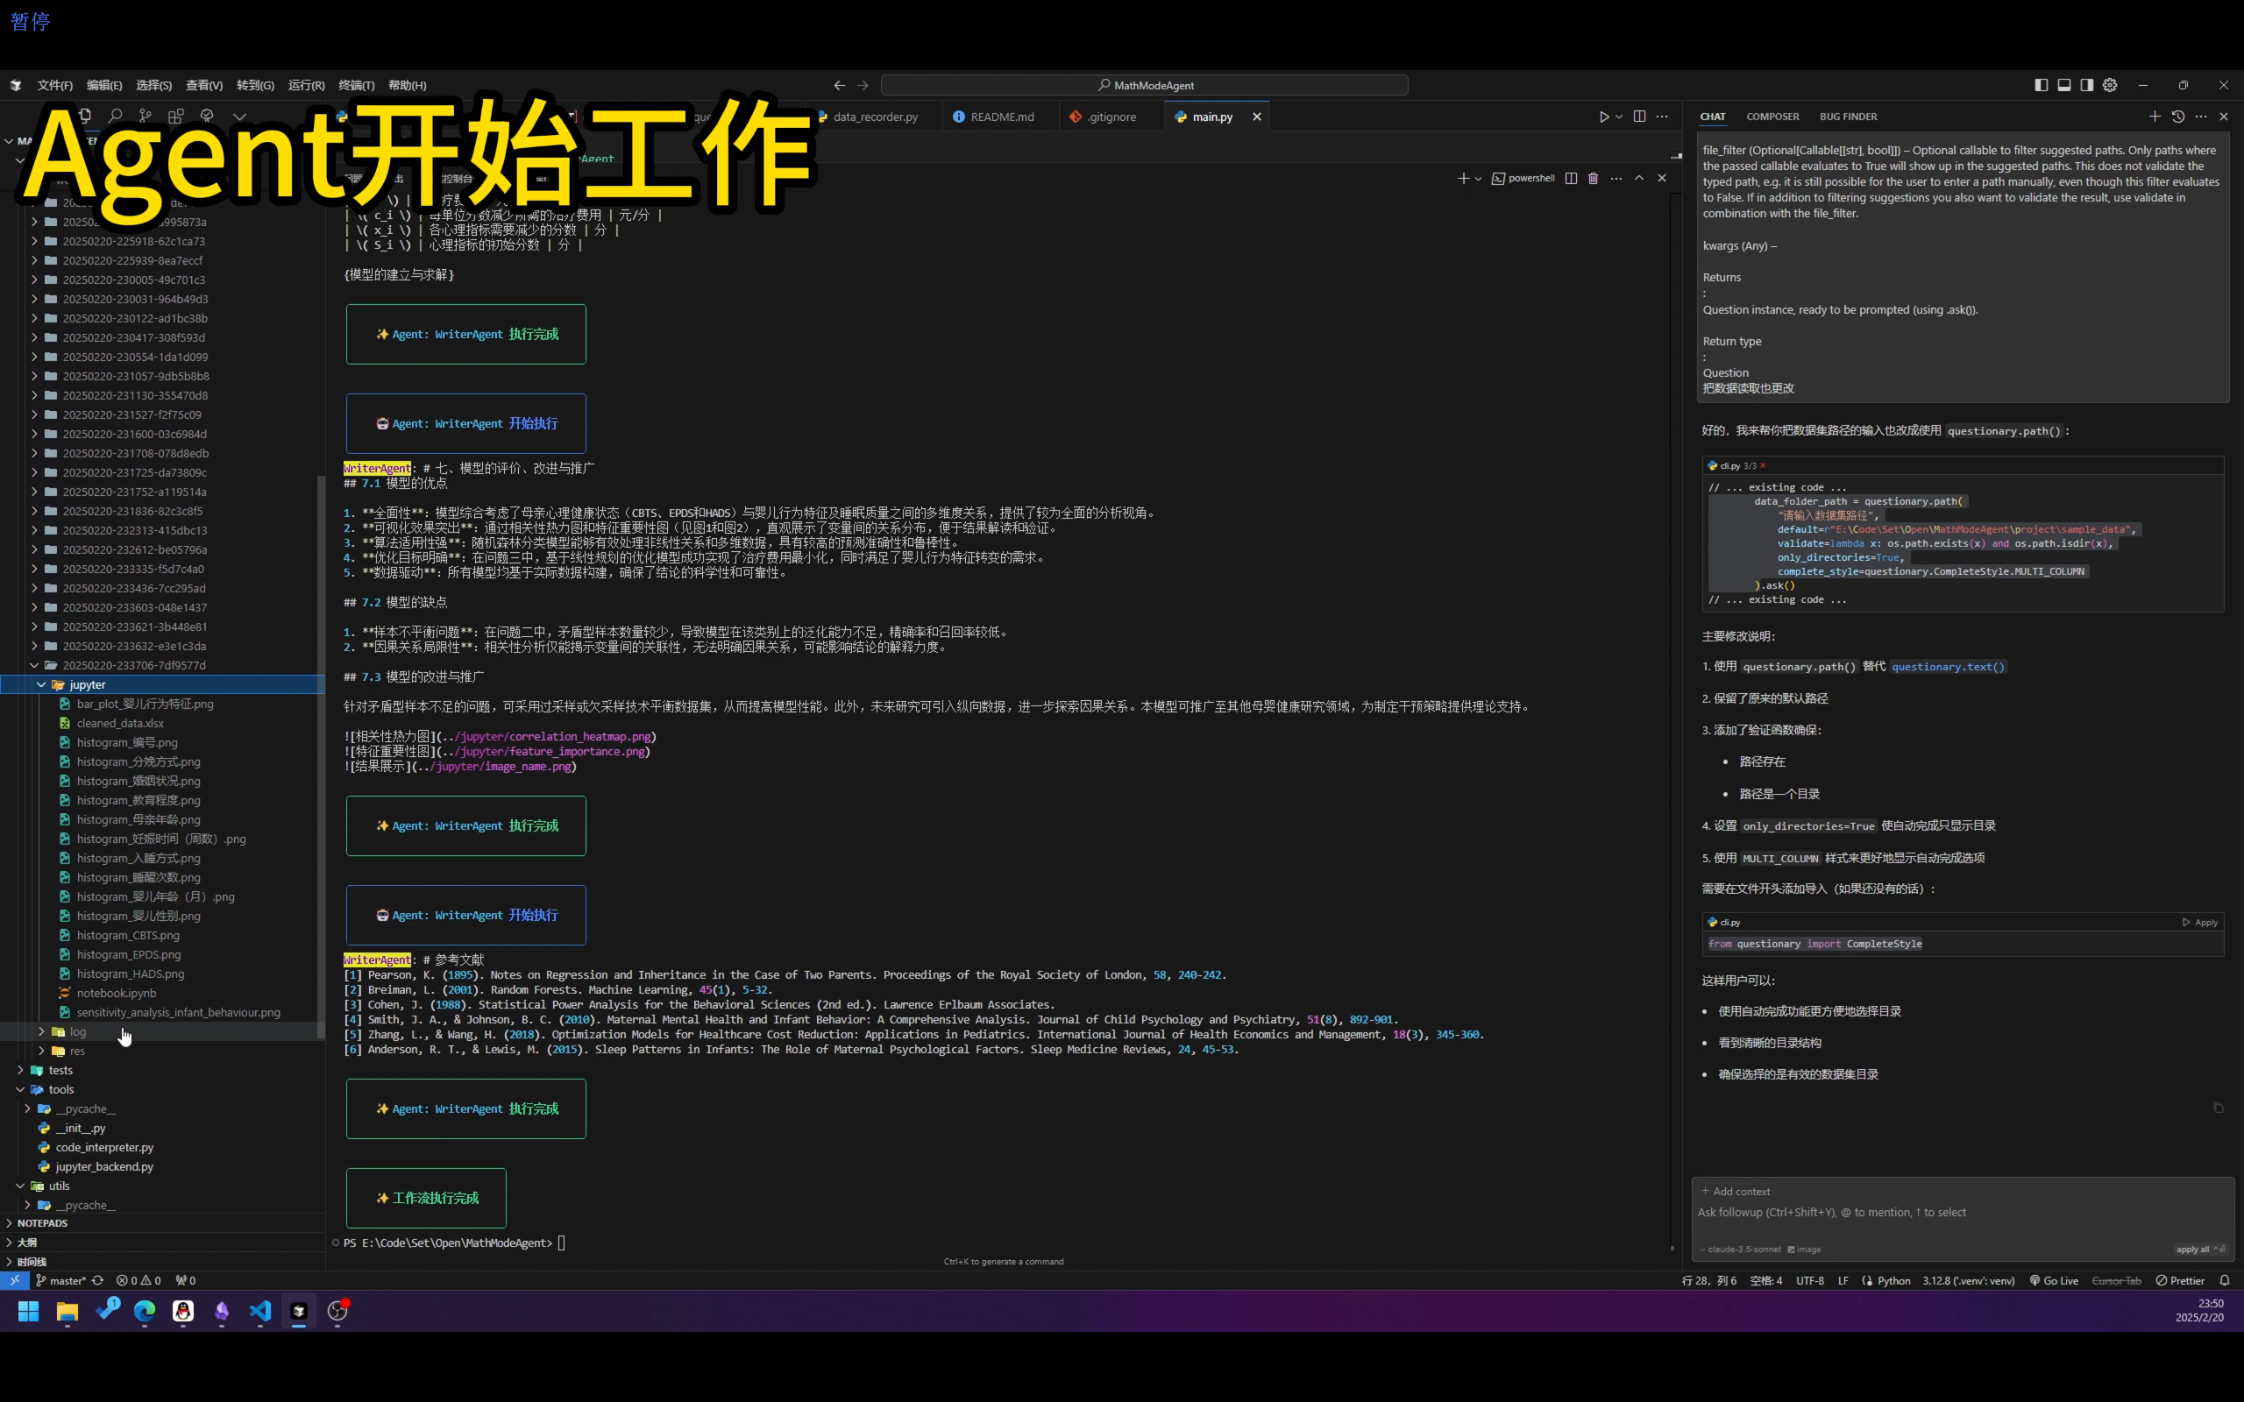Kill the terminal with the trash icon
The height and width of the screenshot is (1402, 2244).
click(1593, 178)
